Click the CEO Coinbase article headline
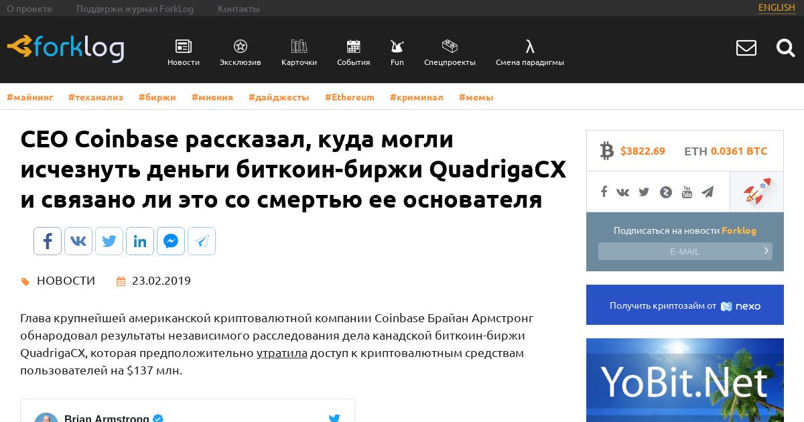 click(x=293, y=169)
